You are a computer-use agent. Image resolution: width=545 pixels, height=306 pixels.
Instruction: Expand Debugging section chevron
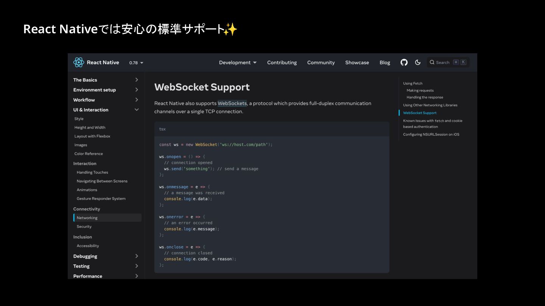tap(137, 256)
